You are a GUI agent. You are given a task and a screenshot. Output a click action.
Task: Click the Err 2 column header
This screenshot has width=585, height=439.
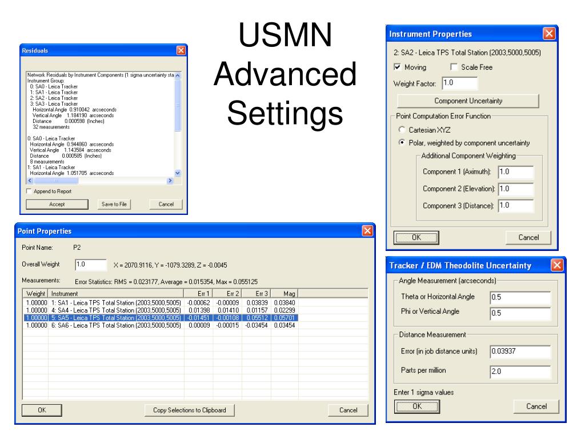coord(227,293)
